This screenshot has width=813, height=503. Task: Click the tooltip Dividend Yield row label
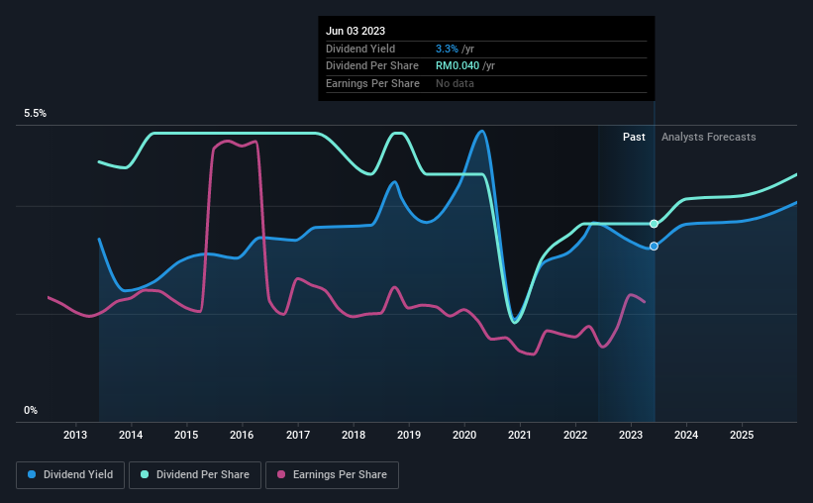click(360, 49)
